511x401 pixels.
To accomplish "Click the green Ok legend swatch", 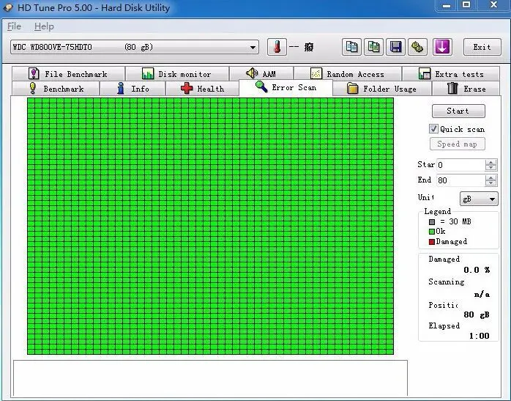I will [432, 232].
